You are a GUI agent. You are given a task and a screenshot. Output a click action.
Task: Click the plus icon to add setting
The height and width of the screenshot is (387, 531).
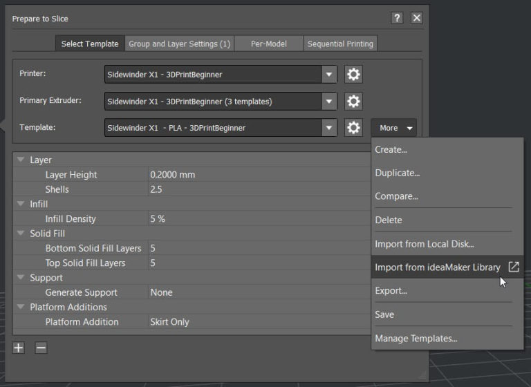[19, 348]
